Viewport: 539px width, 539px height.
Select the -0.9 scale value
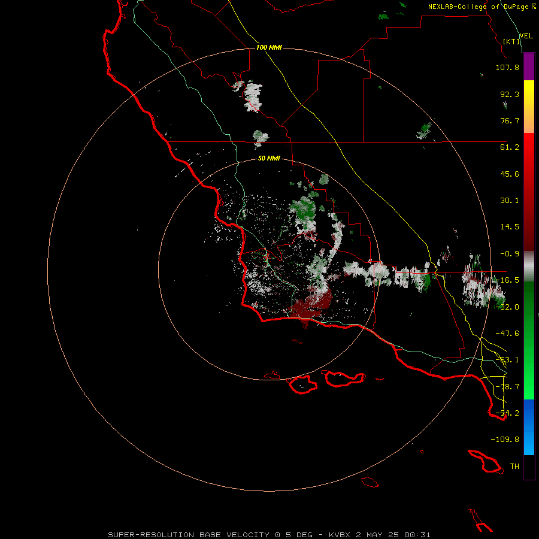coord(510,254)
